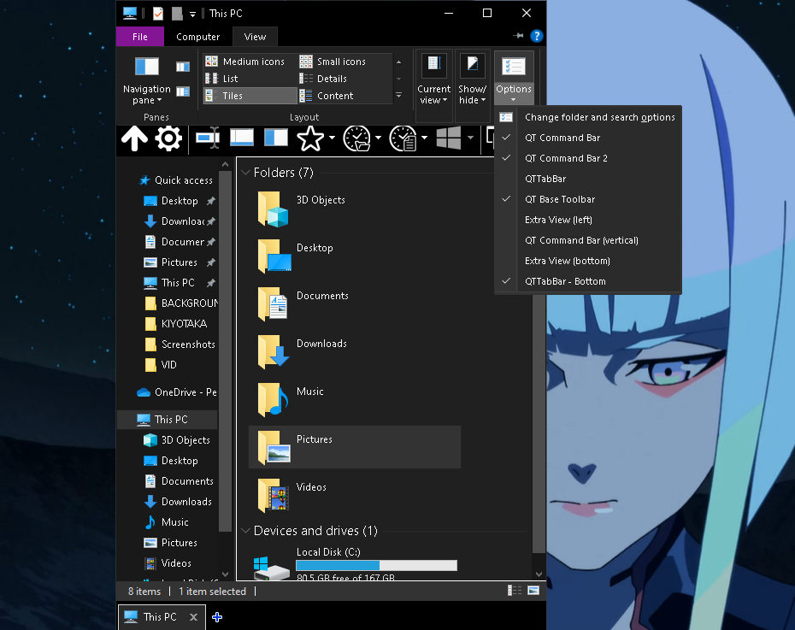Click the Preview pane icon in Panes
The width and height of the screenshot is (795, 630).
(183, 67)
